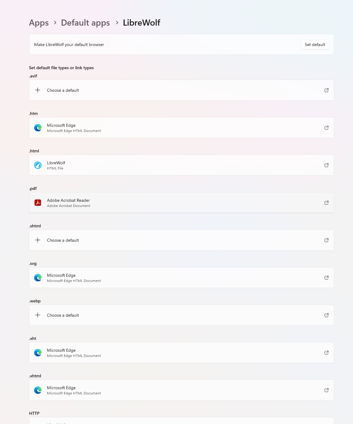Open external link icon for .htm row
The width and height of the screenshot is (353, 424).
click(x=326, y=128)
